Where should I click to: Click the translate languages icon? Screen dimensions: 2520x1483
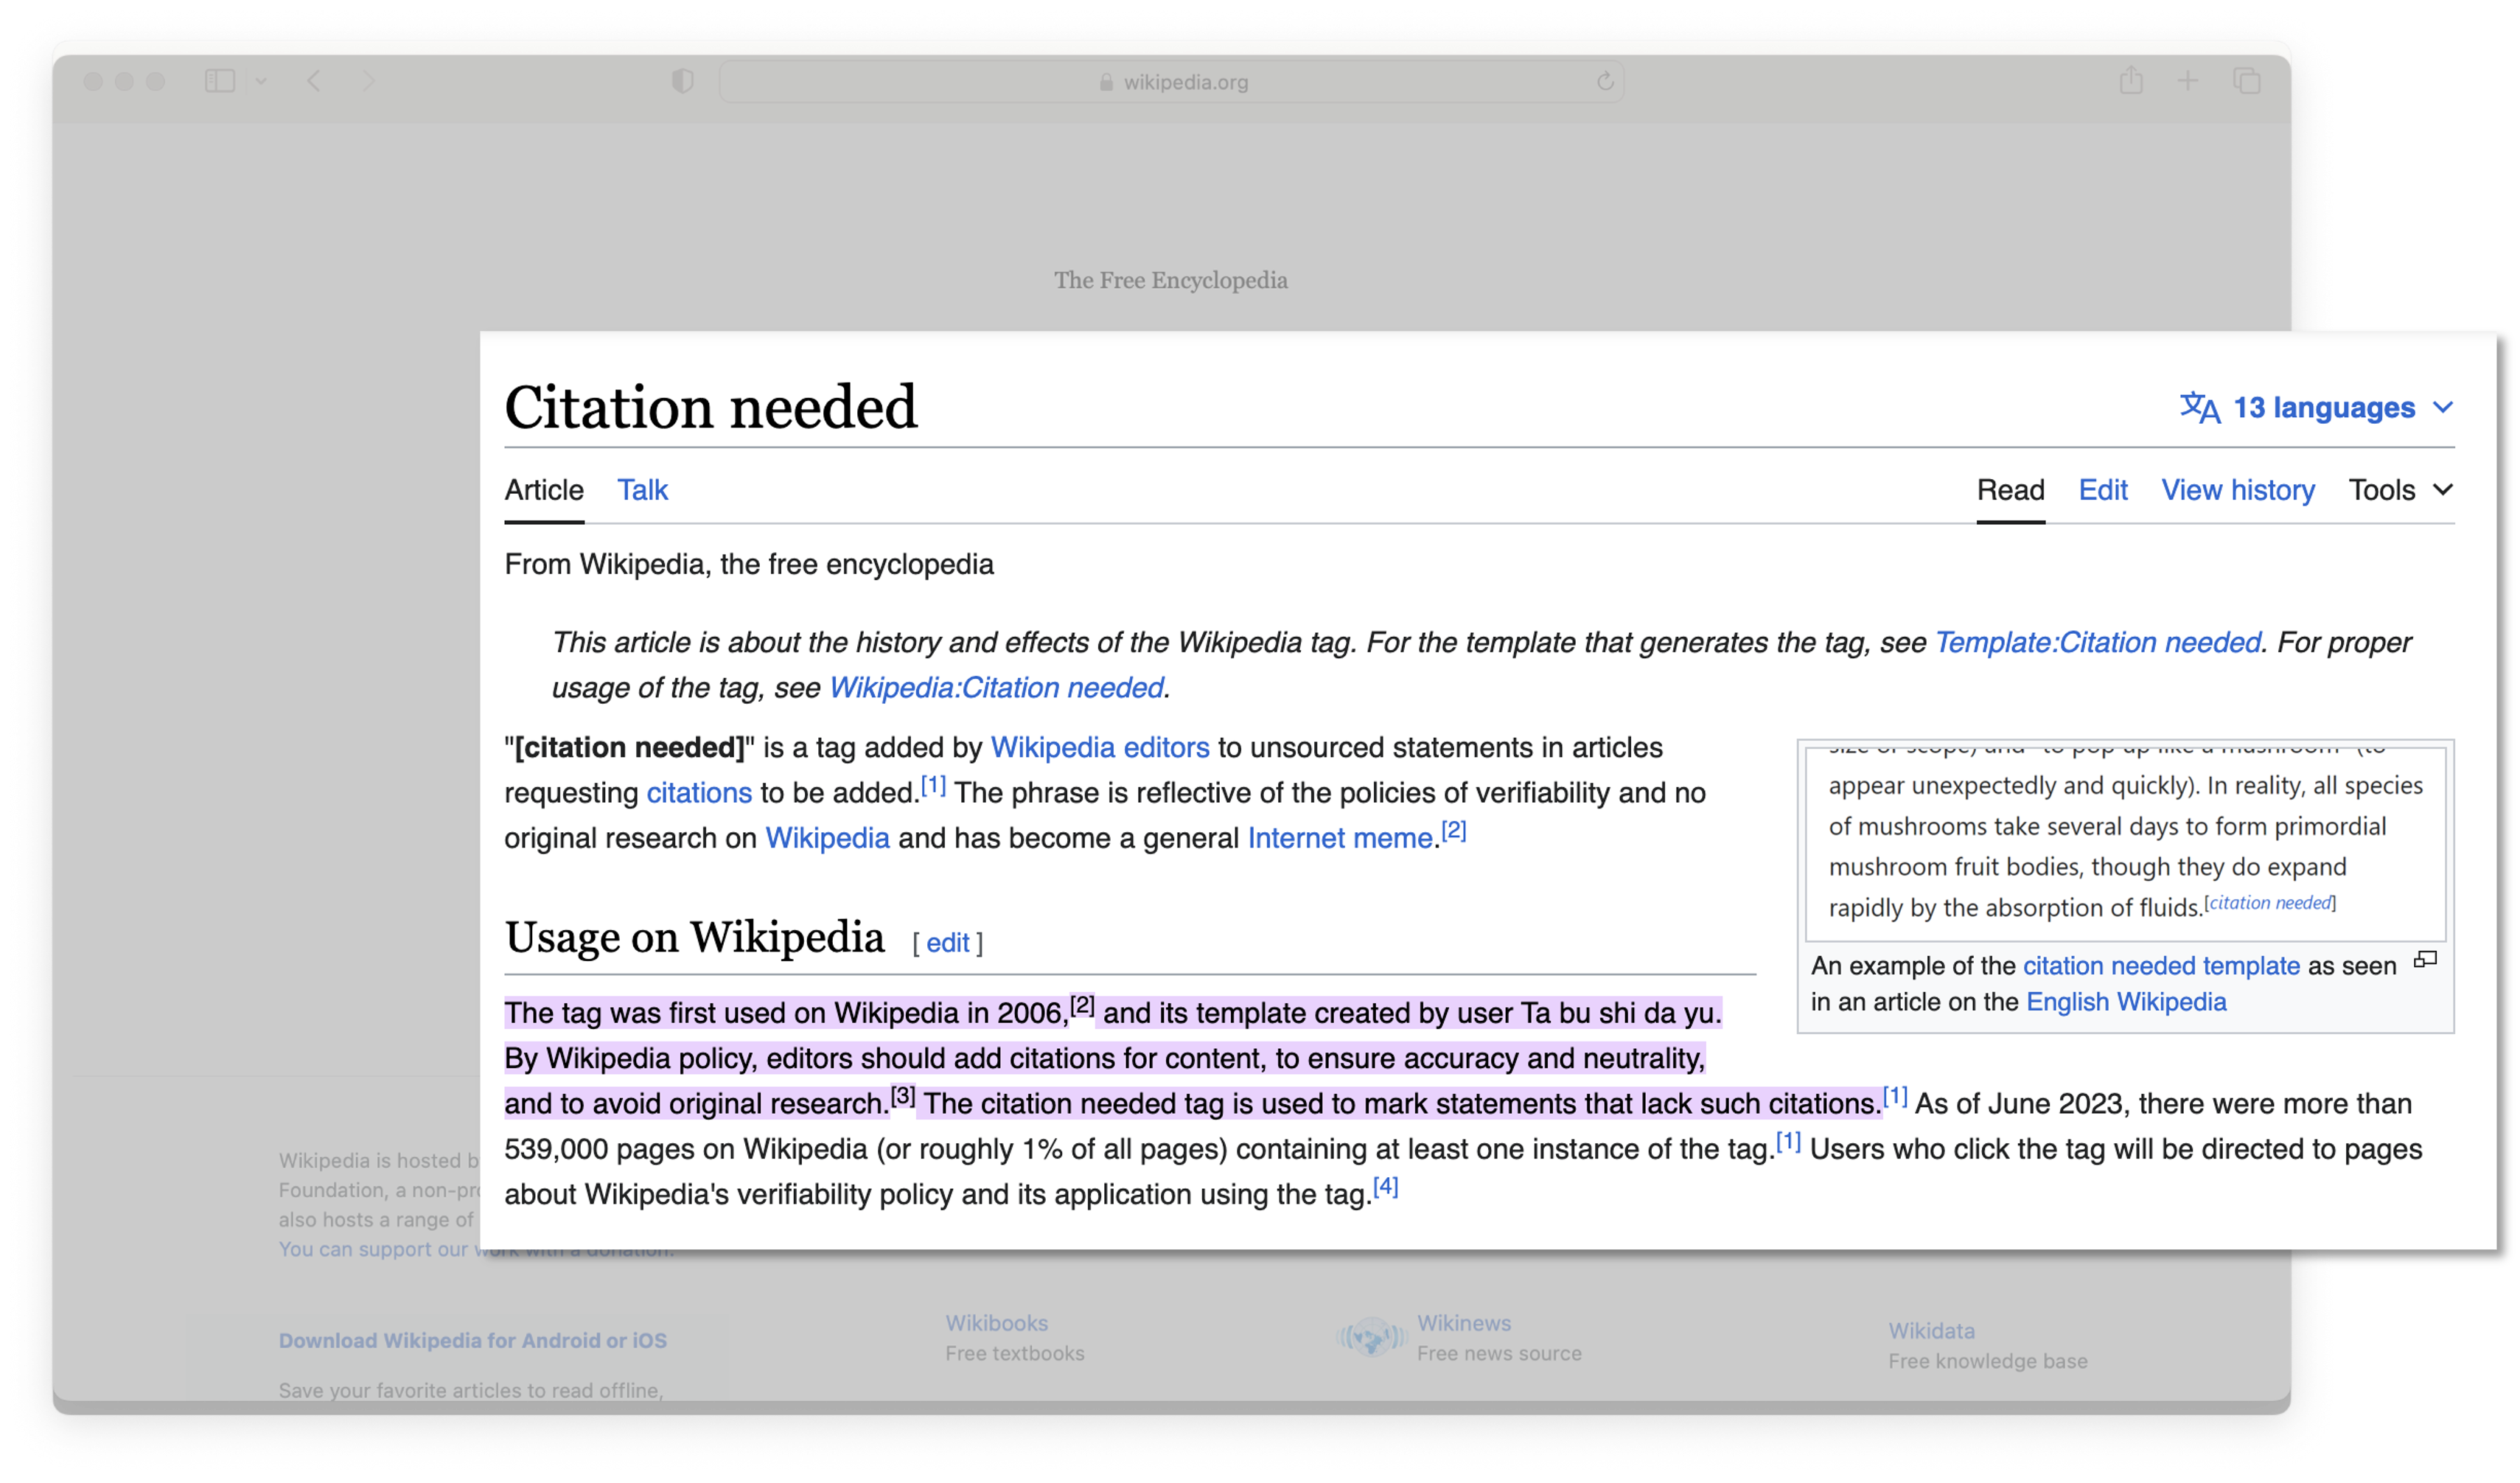(2200, 408)
